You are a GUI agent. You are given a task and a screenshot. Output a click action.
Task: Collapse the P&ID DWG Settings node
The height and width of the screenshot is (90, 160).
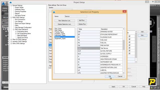(11, 17)
